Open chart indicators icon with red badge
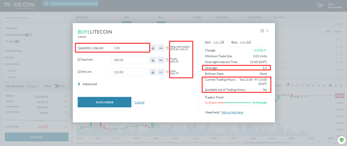347x146 pixels. coord(287,85)
